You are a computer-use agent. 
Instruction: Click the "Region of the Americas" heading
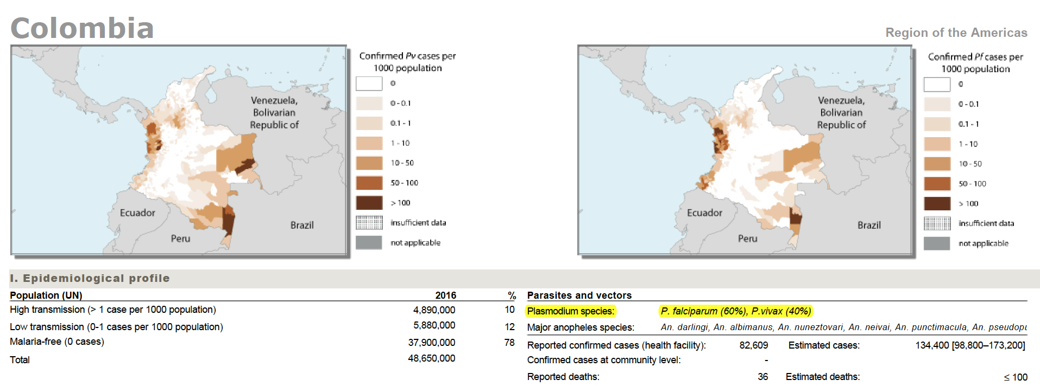coord(956,33)
